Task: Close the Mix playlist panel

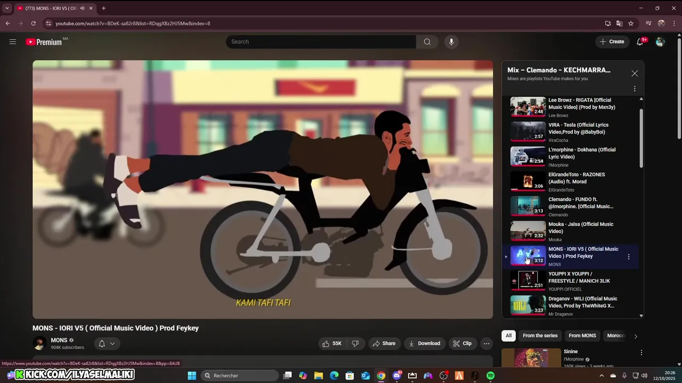Action: pyautogui.click(x=635, y=73)
